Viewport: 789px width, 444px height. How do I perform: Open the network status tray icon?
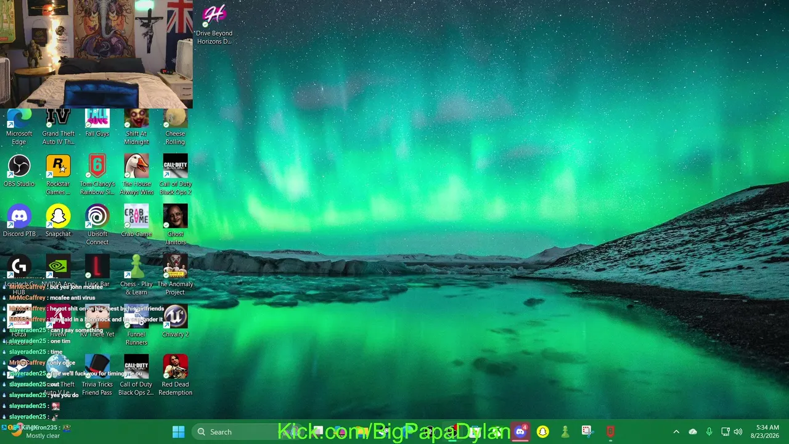click(x=726, y=432)
